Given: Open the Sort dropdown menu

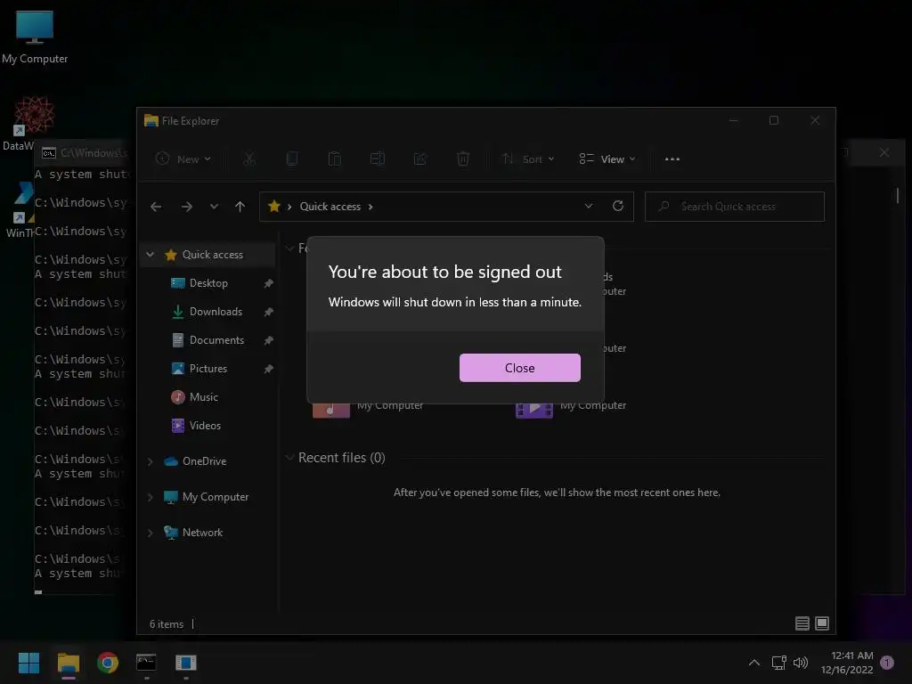Looking at the screenshot, I should pyautogui.click(x=528, y=159).
